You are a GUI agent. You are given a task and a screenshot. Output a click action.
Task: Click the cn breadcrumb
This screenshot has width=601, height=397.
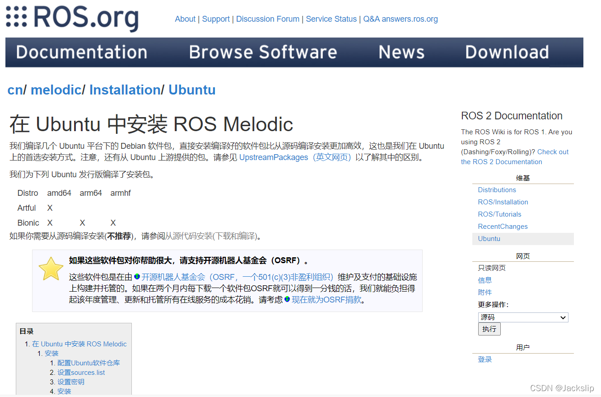click(15, 90)
